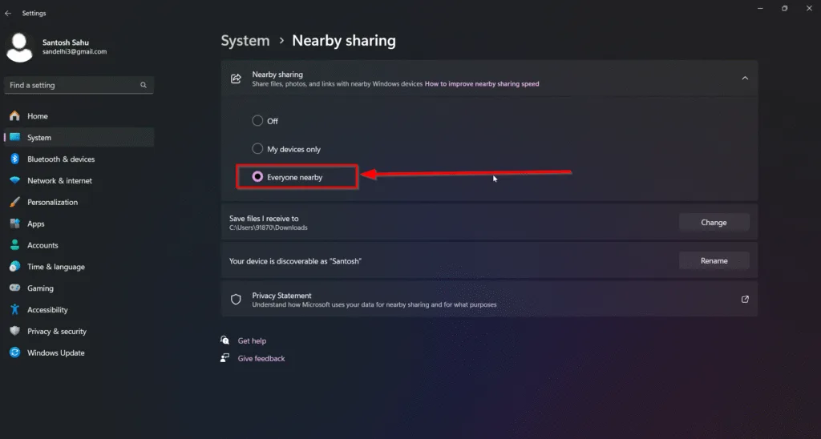Click the Gaming controller icon
This screenshot has height=439, width=821.
point(14,288)
